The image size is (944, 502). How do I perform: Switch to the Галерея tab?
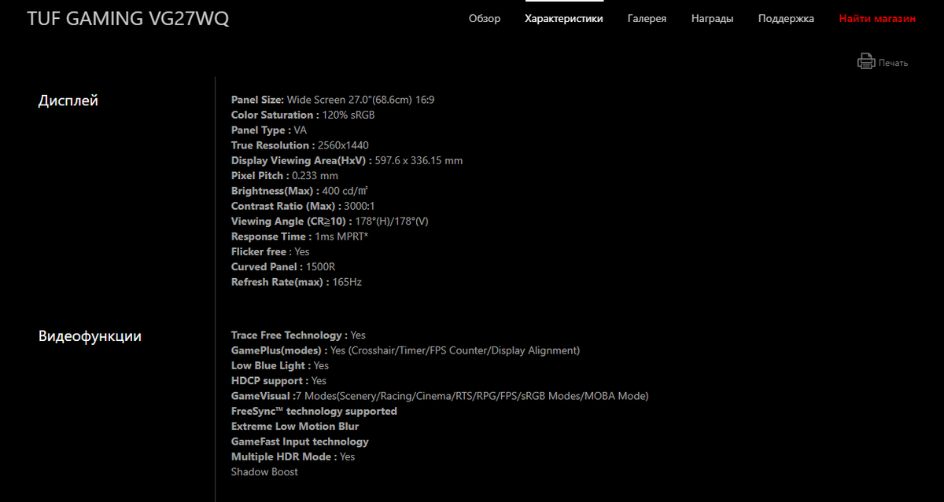point(647,19)
